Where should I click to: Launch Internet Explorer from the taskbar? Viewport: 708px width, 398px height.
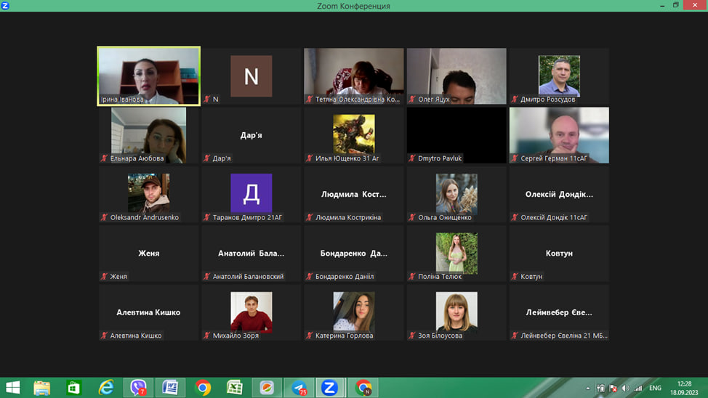click(106, 388)
